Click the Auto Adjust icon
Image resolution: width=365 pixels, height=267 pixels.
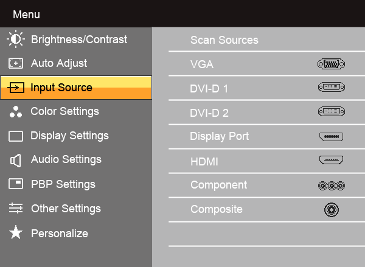(15, 63)
